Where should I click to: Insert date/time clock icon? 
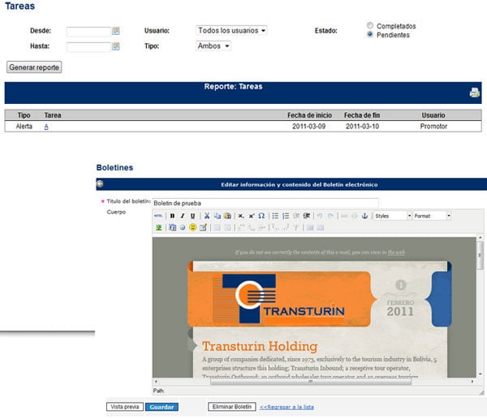183,227
